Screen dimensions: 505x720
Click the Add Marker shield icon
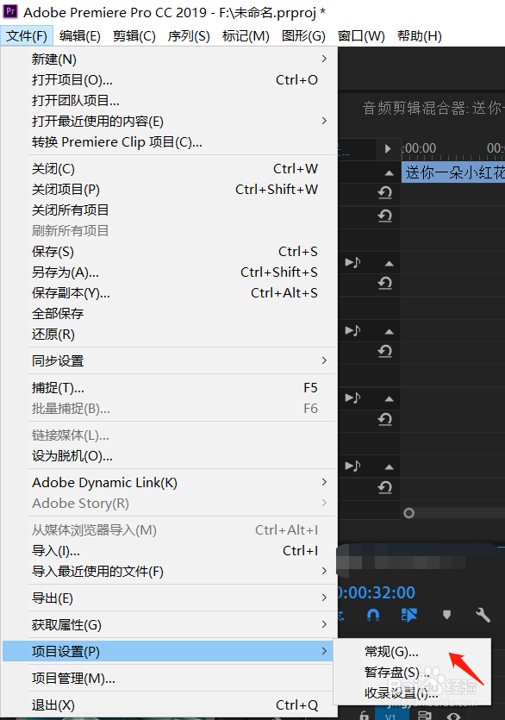click(446, 615)
